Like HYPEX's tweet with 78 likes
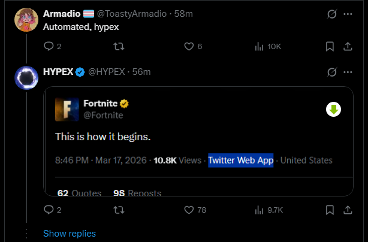Screen dimensions: 368x242 pos(189,210)
